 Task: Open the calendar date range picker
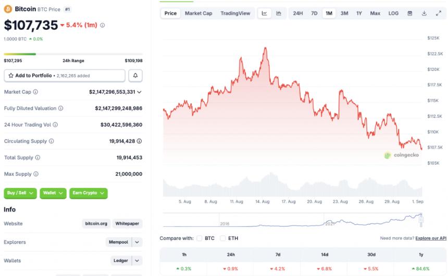[410, 13]
